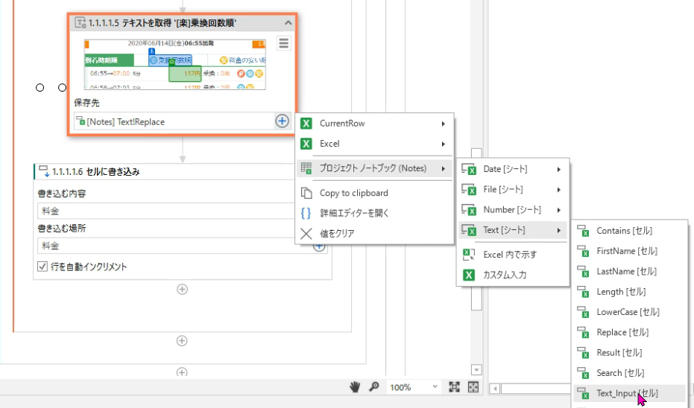Viewport: 694px width, 408px height.
Task: Toggle the 行を自動インクリメント checkbox
Action: (x=42, y=267)
